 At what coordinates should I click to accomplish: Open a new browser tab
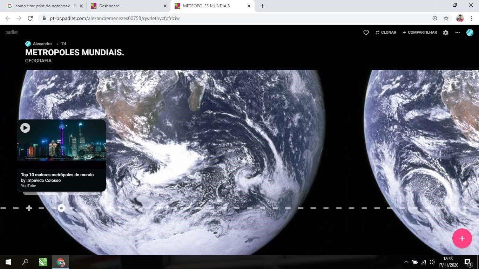(x=262, y=6)
